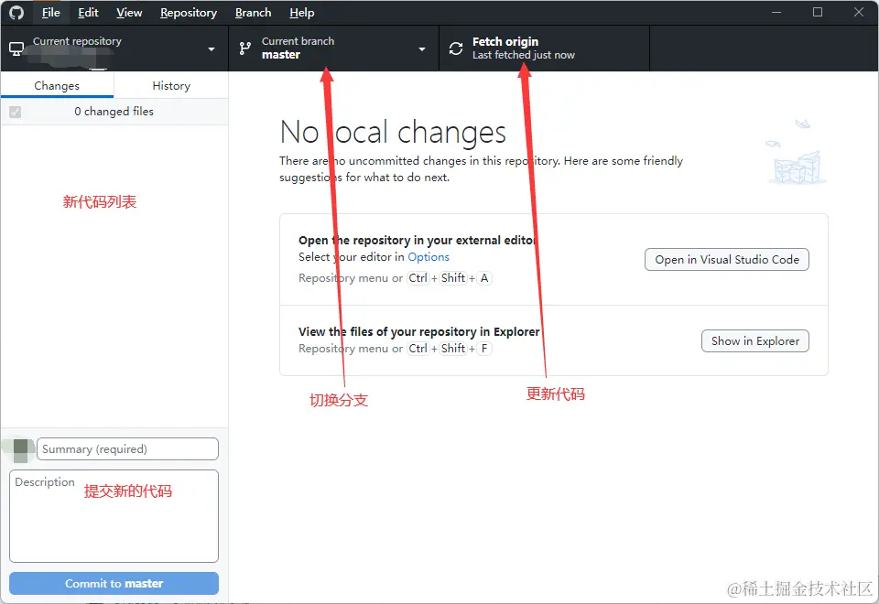This screenshot has width=879, height=604.
Task: Open the Repository menu
Action: [189, 12]
